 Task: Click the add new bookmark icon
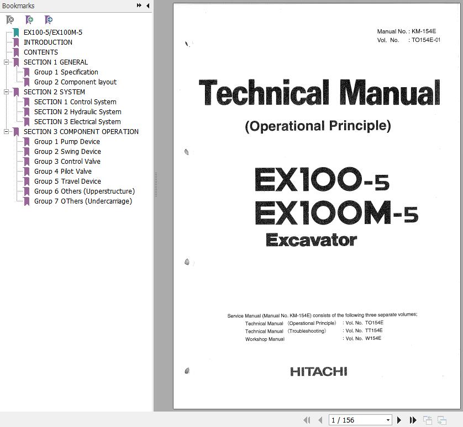tap(29, 20)
